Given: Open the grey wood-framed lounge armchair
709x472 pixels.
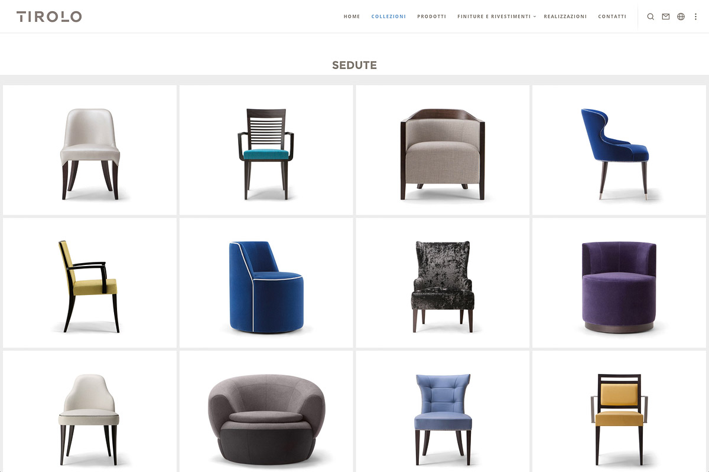Looking at the screenshot, I should tap(443, 150).
